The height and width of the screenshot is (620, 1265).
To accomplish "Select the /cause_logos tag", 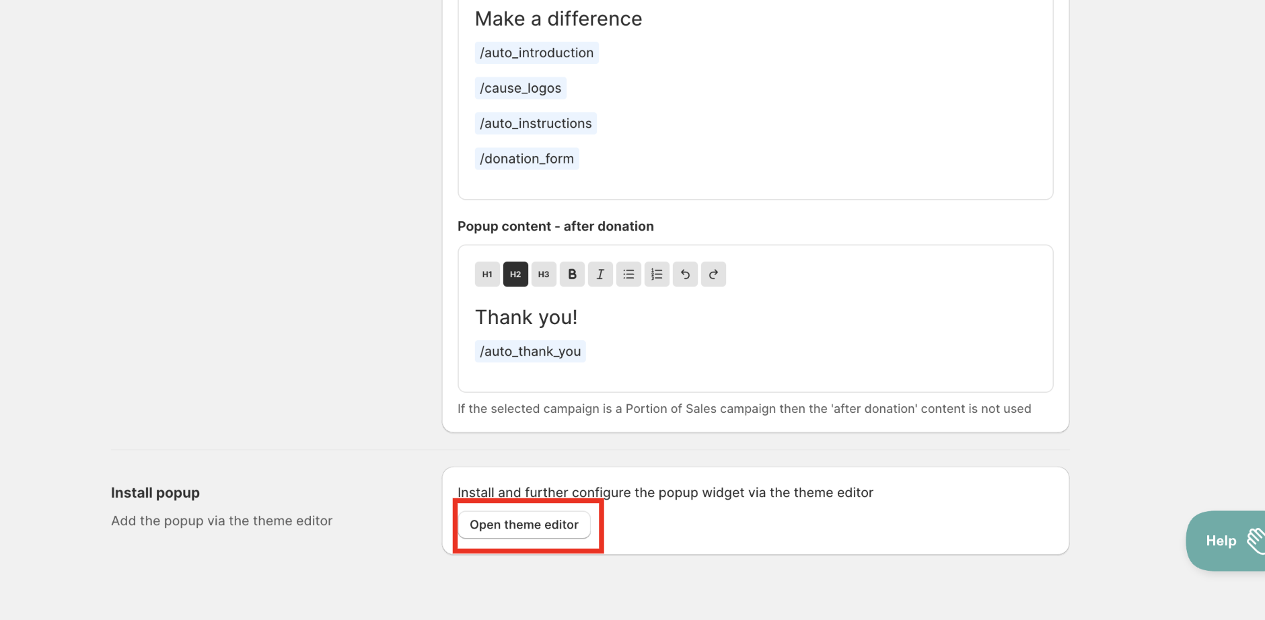I will pos(520,88).
